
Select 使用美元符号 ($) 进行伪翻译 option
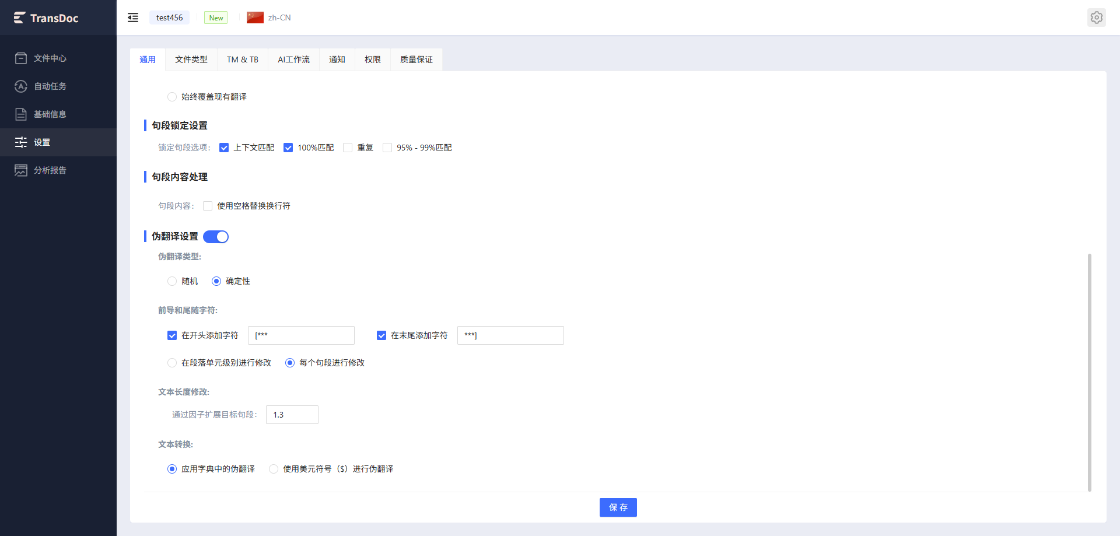click(x=274, y=469)
